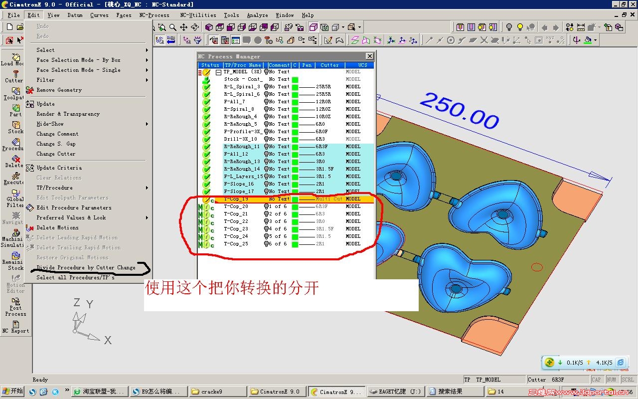Open the File menu

13,15
